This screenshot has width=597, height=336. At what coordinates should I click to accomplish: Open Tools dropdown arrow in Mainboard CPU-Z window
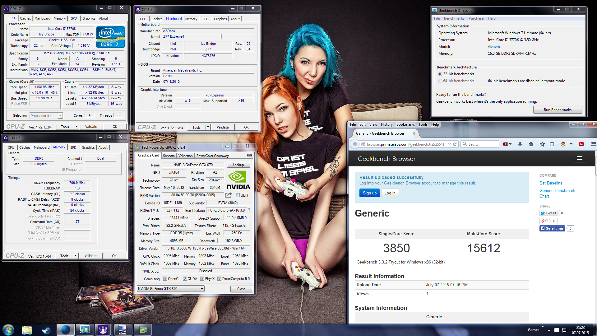point(208,127)
